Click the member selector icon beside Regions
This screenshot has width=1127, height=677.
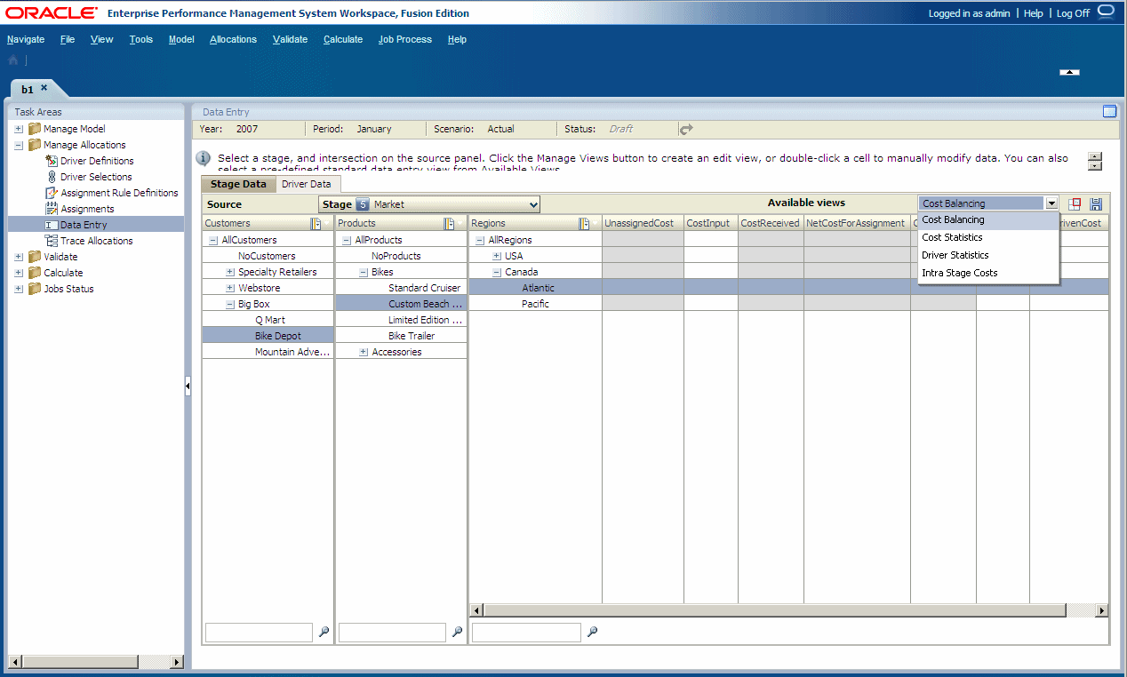[584, 223]
